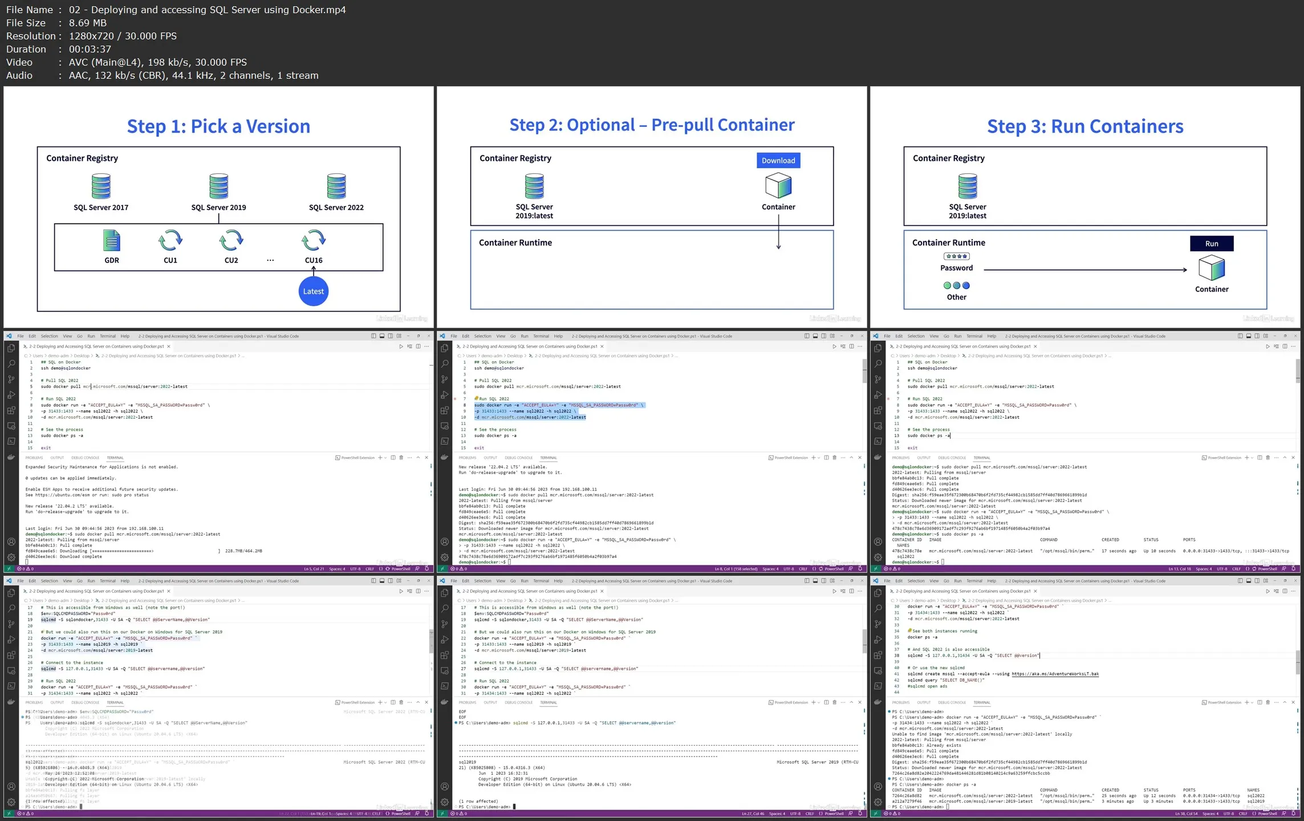Image resolution: width=1304 pixels, height=821 pixels.
Task: Click the SQL Server 2022 database icon
Action: coord(336,187)
